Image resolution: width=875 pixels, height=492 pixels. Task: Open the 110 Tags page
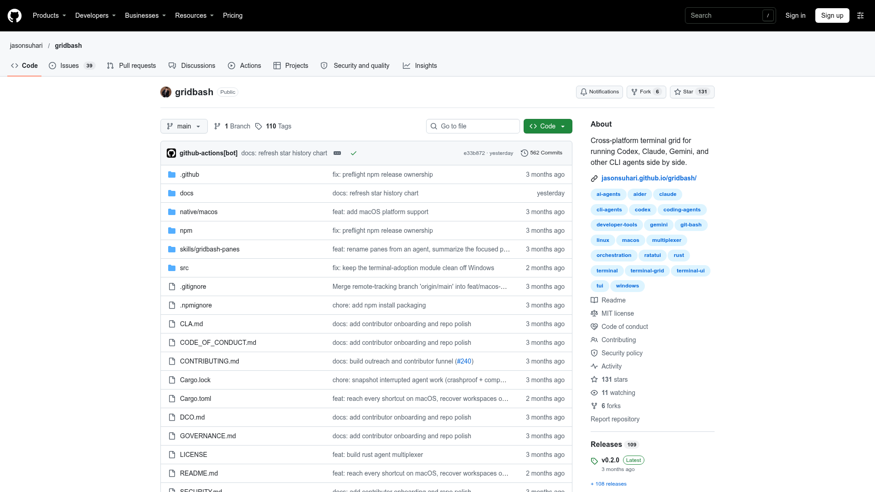[x=273, y=126]
